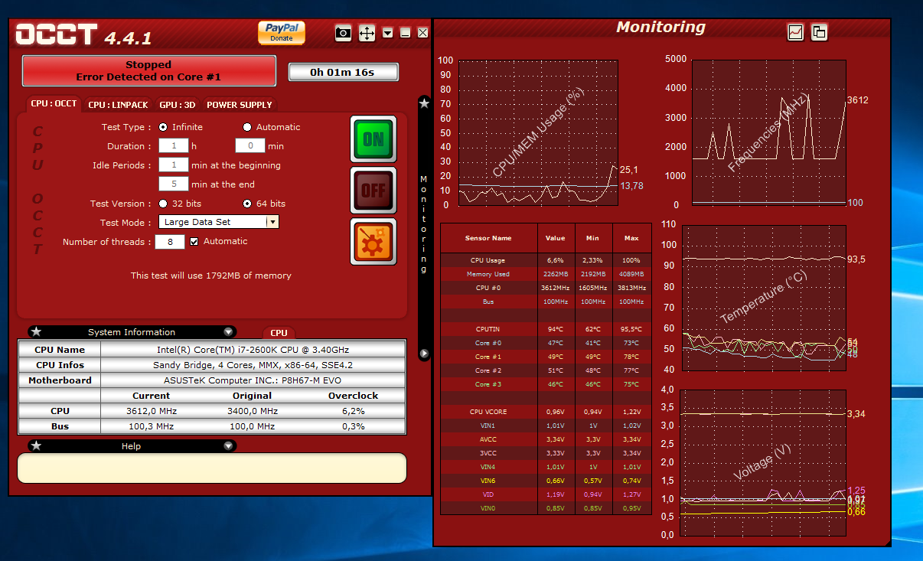Choose the 32 bits test version

pyautogui.click(x=163, y=204)
